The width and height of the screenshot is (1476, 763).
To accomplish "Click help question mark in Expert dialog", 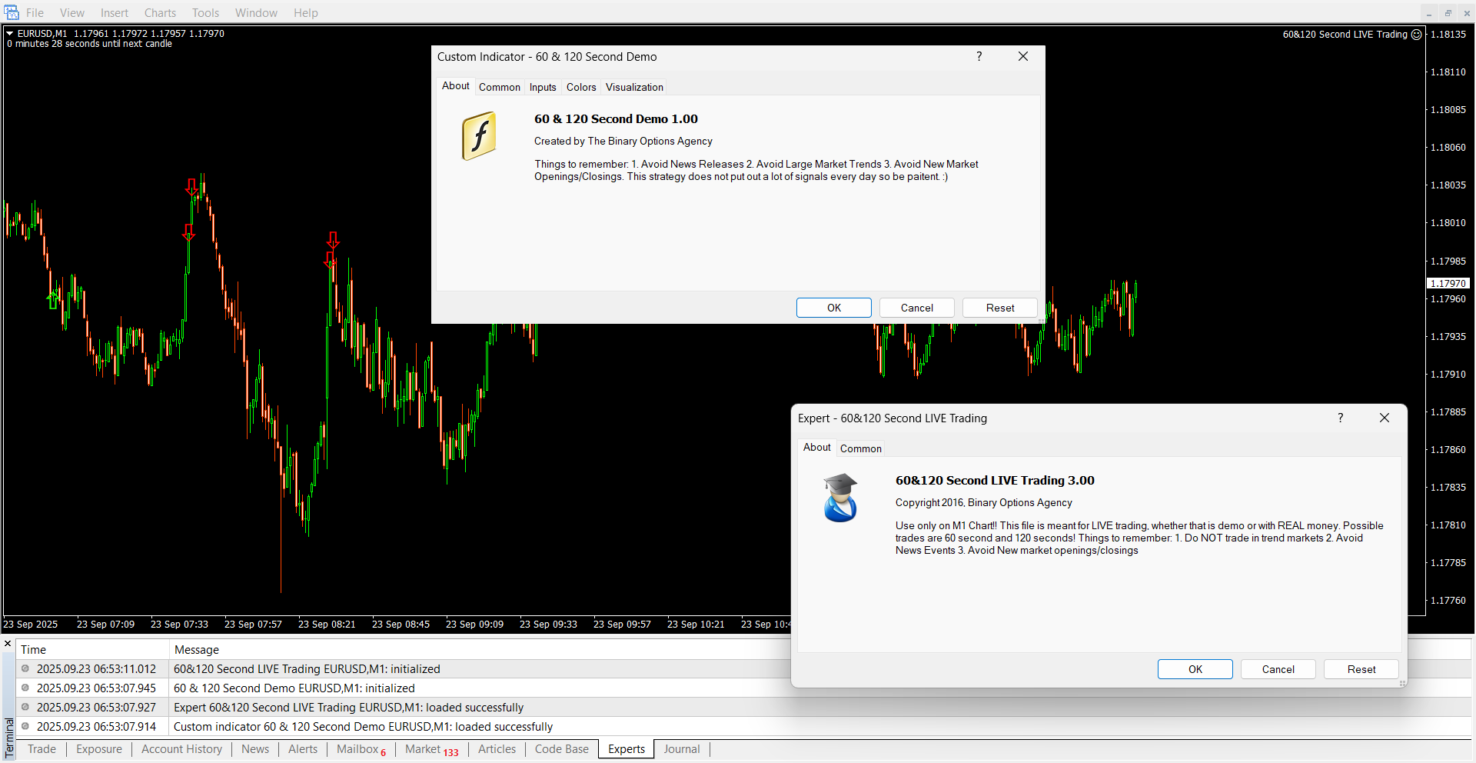I will [x=1340, y=418].
